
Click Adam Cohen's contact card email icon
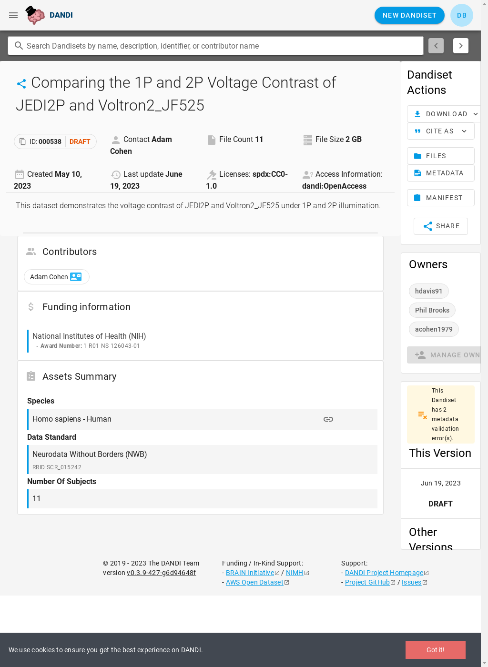pos(76,277)
